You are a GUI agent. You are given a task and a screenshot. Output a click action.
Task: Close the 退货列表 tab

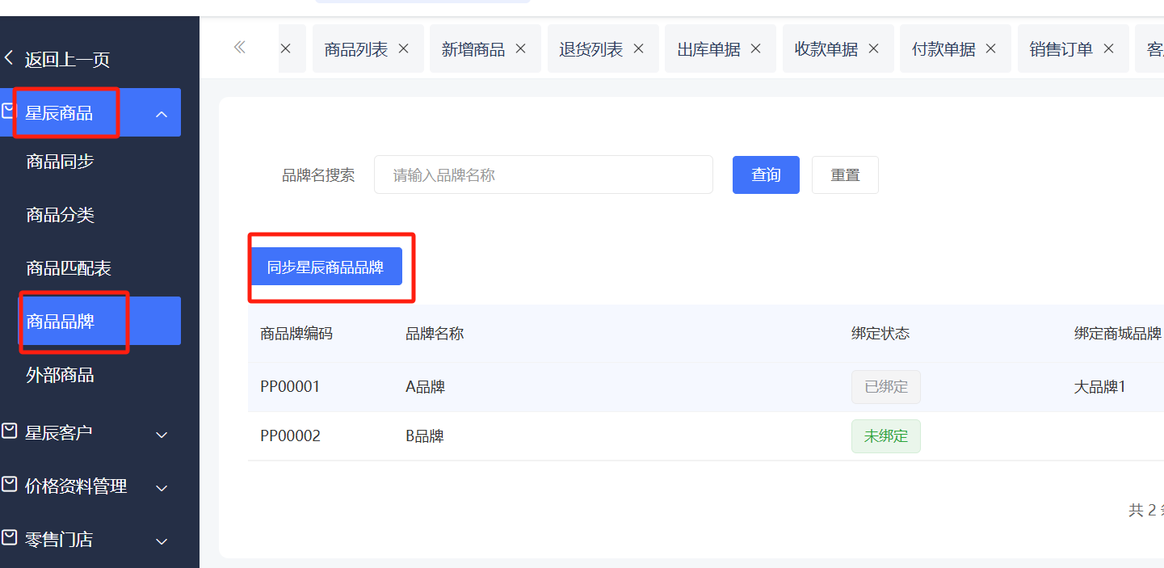coord(639,48)
